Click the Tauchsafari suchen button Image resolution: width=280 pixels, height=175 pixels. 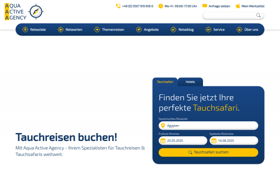pyautogui.click(x=209, y=152)
